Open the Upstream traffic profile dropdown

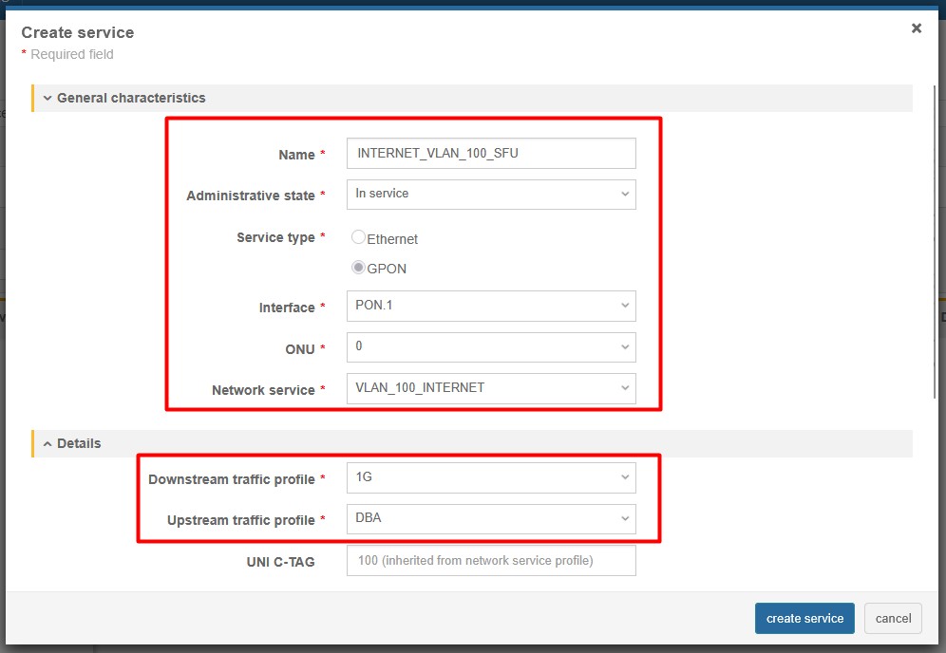pyautogui.click(x=490, y=518)
